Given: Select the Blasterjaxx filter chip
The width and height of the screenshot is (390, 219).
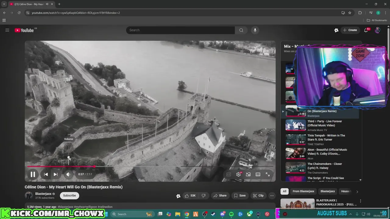Looking at the screenshot, I should (x=328, y=191).
